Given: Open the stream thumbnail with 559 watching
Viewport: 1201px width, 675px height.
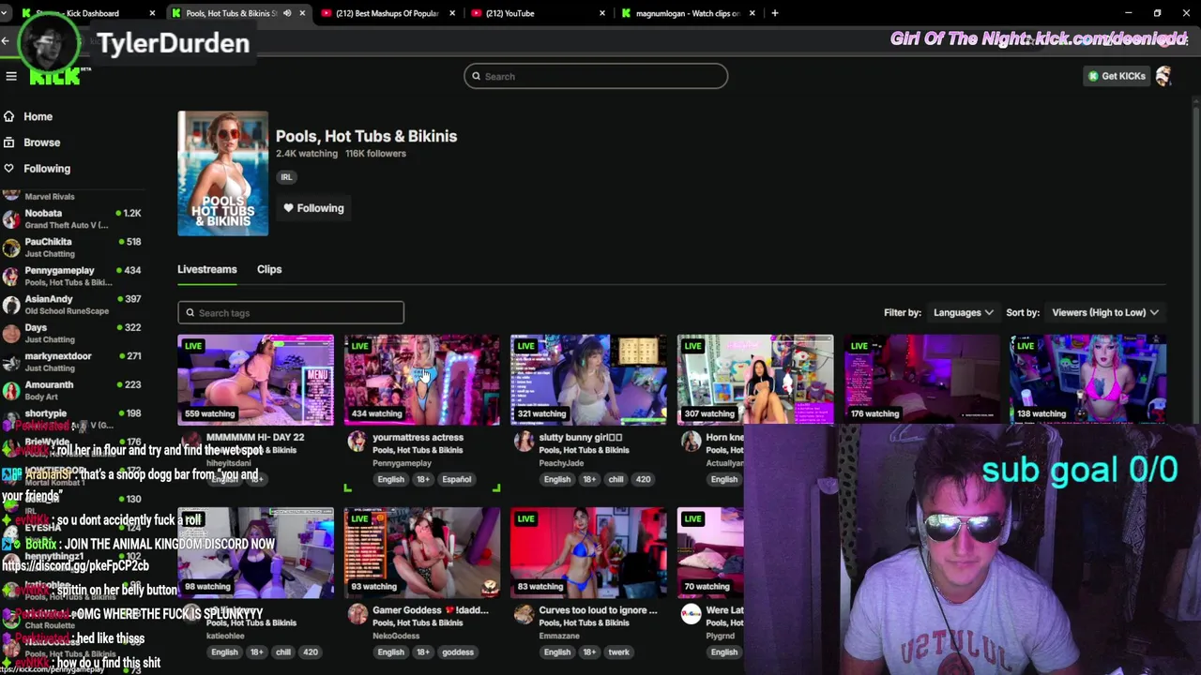Looking at the screenshot, I should 255,379.
